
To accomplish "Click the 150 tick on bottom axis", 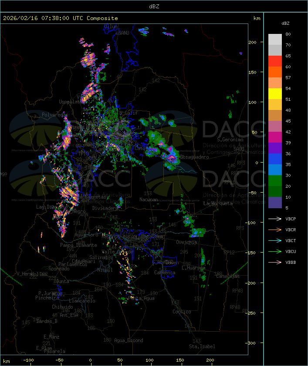I will tap(180, 360).
